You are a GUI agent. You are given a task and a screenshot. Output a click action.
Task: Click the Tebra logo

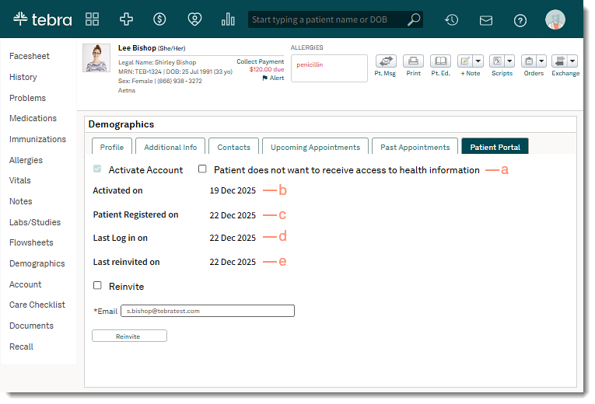click(x=42, y=19)
